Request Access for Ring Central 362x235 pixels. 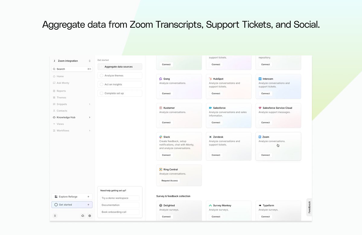coord(170,181)
